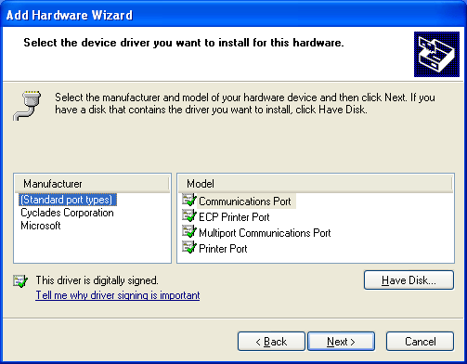Select ECP Printer Port model
This screenshot has width=467, height=364.
click(x=234, y=217)
